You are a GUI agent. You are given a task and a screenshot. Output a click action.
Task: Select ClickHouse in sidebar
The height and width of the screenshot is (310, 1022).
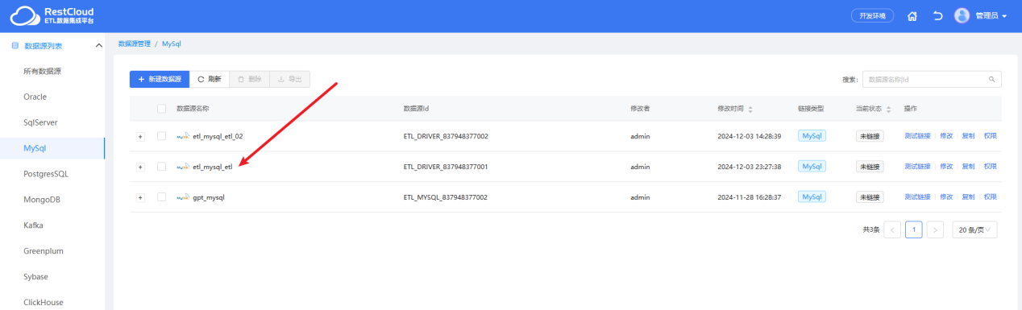44,303
